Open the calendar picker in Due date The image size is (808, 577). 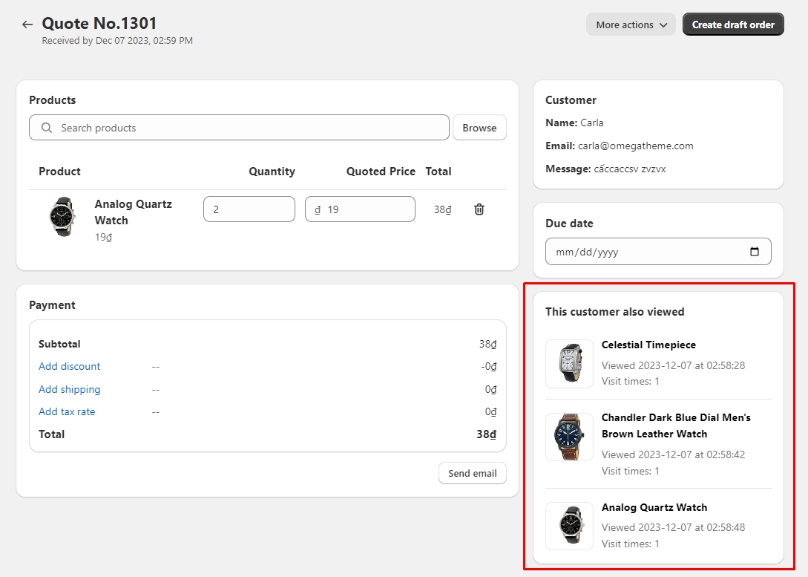click(755, 252)
